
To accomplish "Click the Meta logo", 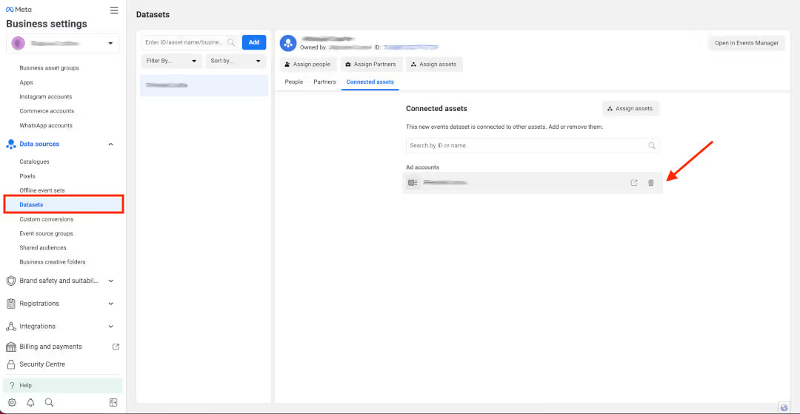I will (x=19, y=10).
